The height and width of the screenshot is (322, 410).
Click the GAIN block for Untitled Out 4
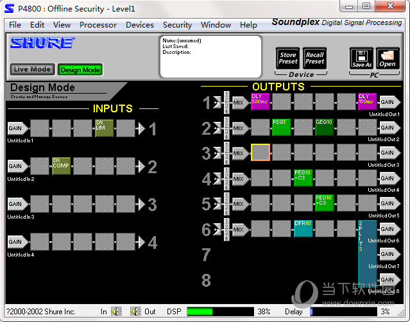389,178
